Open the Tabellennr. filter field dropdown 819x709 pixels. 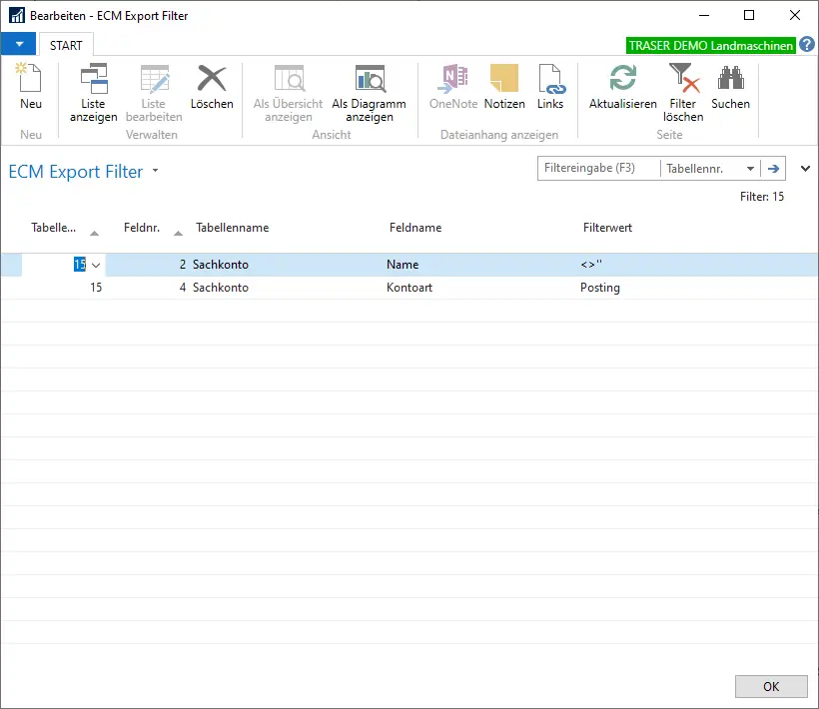[x=749, y=169]
